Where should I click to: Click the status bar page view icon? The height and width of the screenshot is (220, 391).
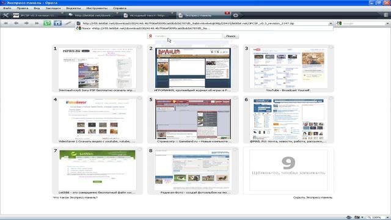[x=349, y=218]
